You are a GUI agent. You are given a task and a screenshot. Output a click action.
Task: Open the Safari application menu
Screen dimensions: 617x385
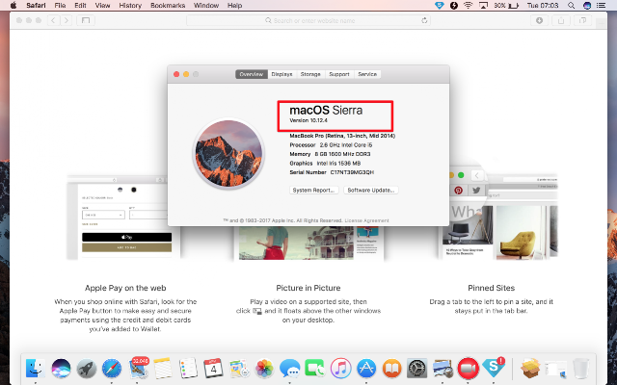36,6
